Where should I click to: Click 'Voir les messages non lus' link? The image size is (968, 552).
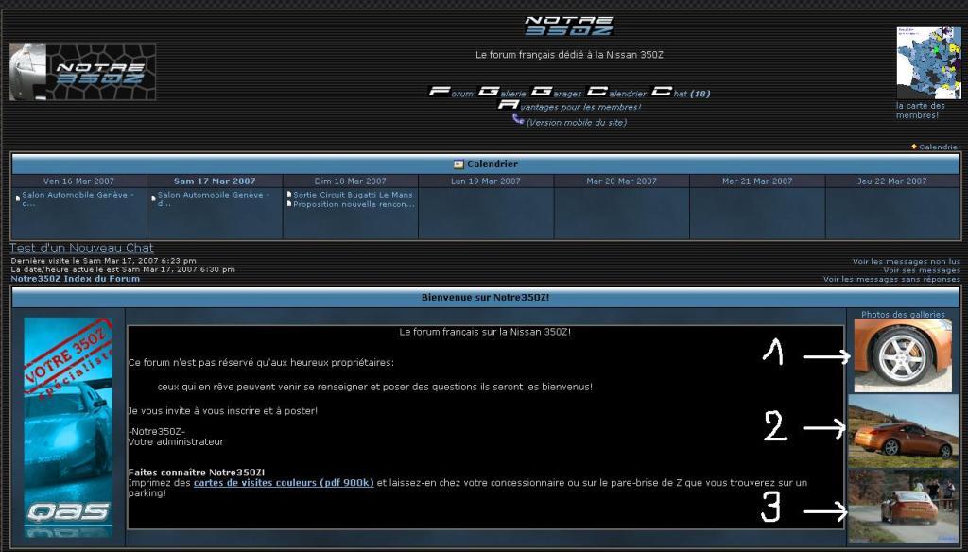[906, 261]
